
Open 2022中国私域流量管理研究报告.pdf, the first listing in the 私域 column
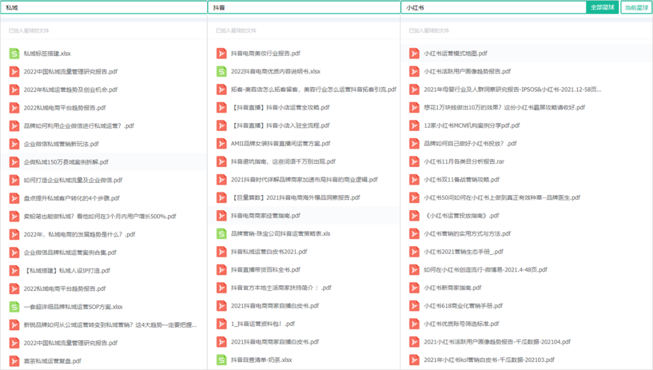(x=70, y=71)
